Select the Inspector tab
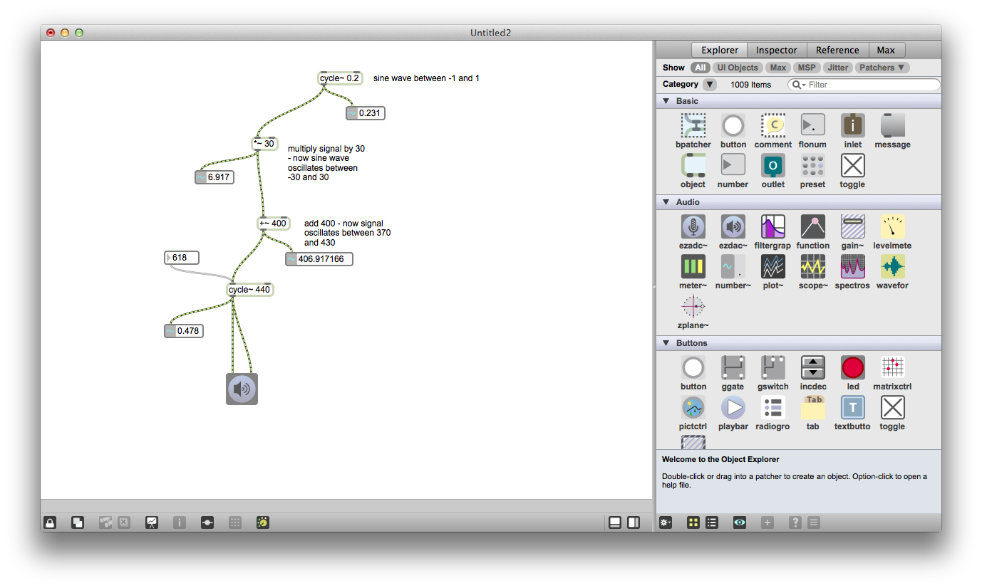Image resolution: width=982 pixels, height=588 pixels. [x=777, y=50]
